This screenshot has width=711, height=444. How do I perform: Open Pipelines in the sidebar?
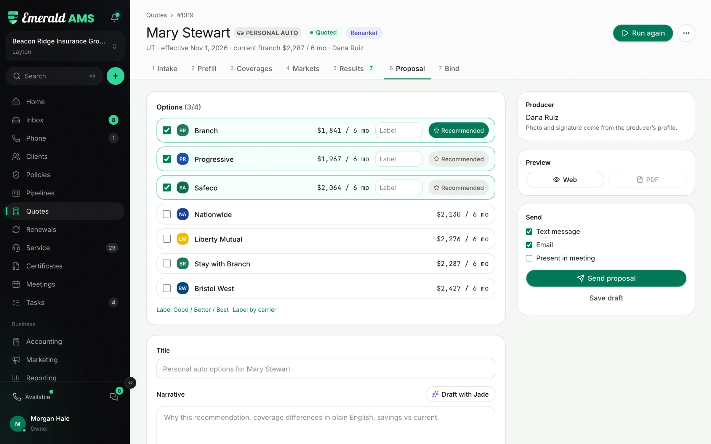click(x=65, y=193)
